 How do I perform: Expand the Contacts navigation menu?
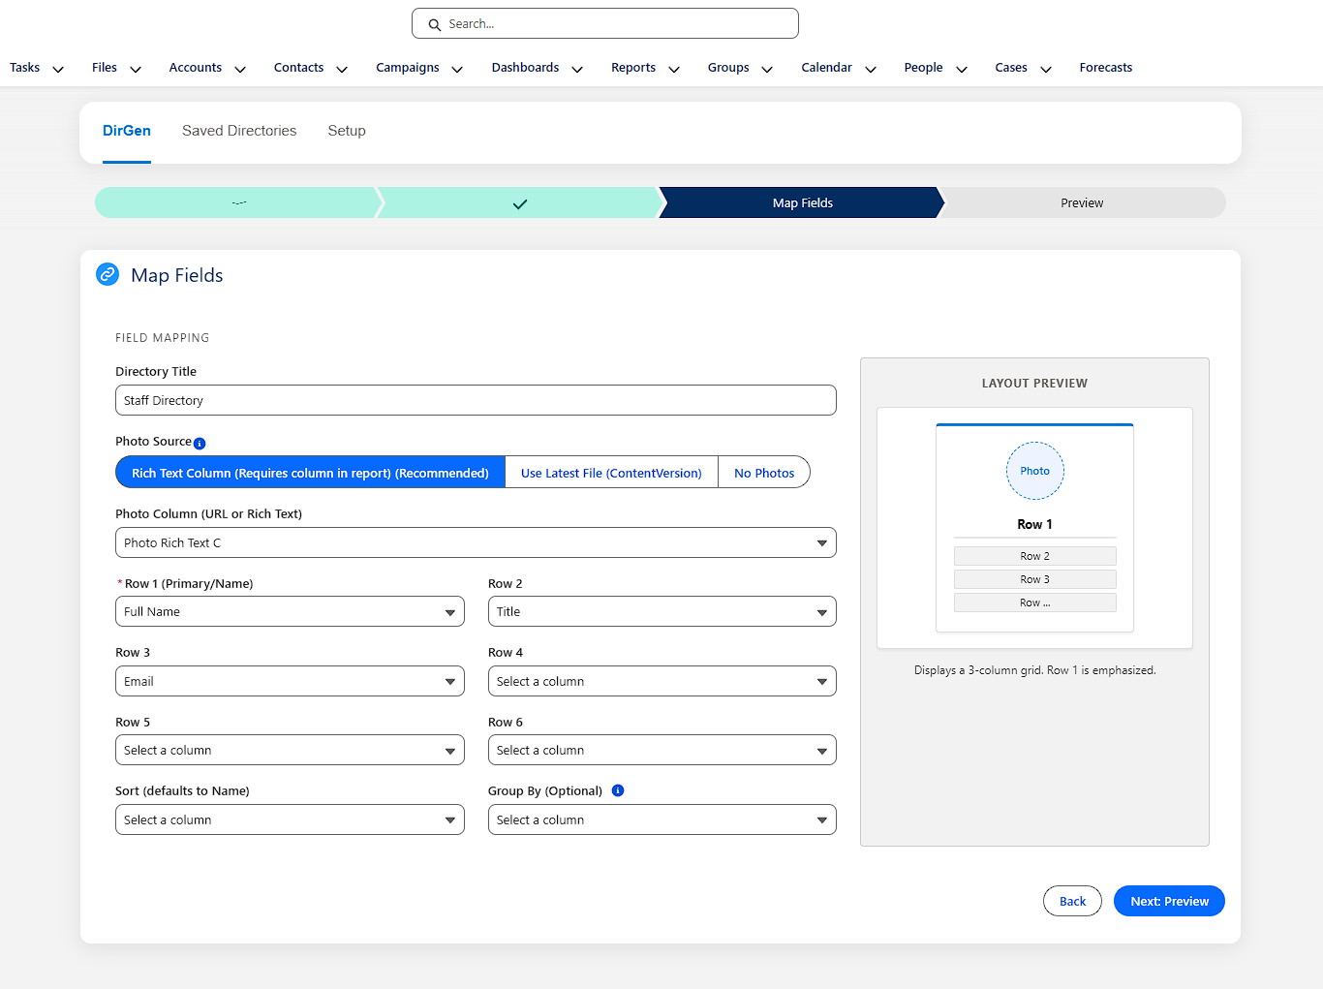(310, 68)
